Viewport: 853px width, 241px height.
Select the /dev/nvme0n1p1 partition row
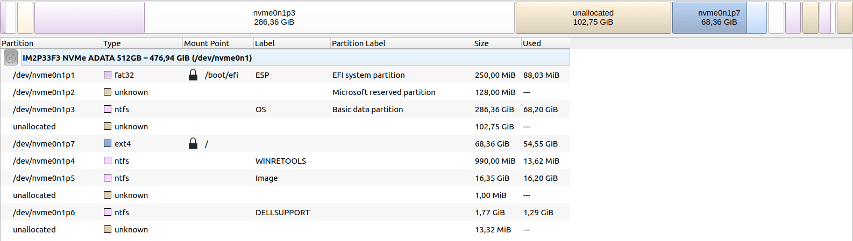click(285, 75)
